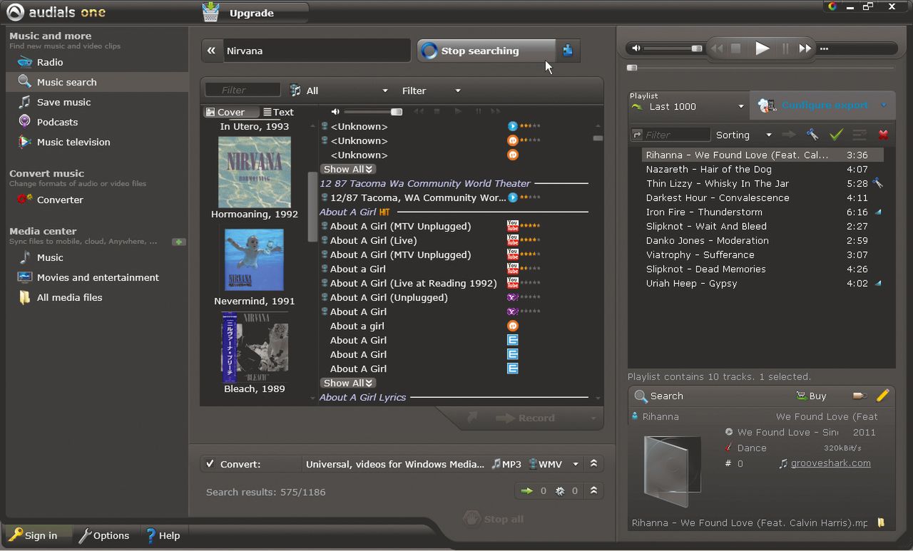The height and width of the screenshot is (551, 913).
Task: Open Save music section
Action: 63,102
